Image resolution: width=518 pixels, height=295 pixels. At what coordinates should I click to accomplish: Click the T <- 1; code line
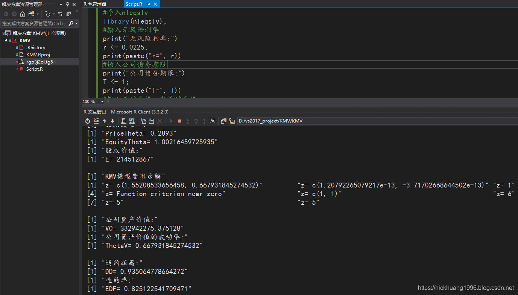click(116, 82)
